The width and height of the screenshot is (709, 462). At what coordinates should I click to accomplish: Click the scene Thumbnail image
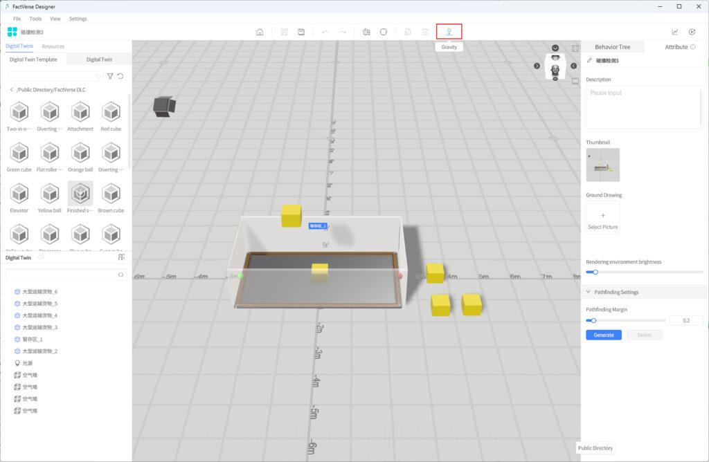click(603, 165)
